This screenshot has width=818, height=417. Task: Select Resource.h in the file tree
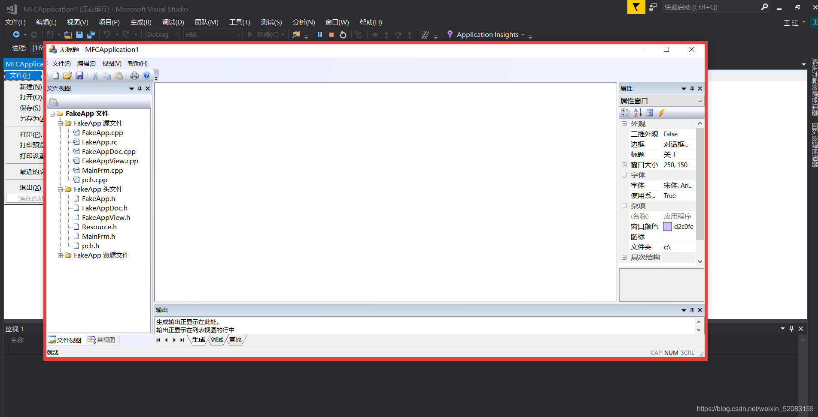99,227
